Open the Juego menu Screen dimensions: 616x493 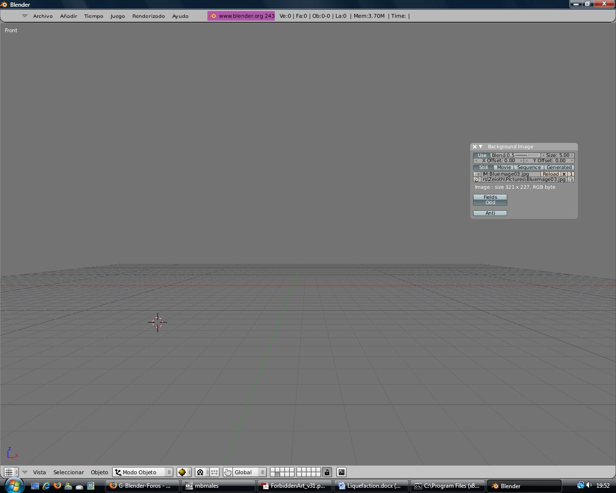(x=117, y=16)
